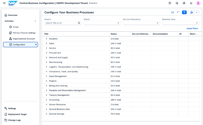The width and height of the screenshot is (203, 125).
Task: Click the Status column header
Action: [x=120, y=34]
